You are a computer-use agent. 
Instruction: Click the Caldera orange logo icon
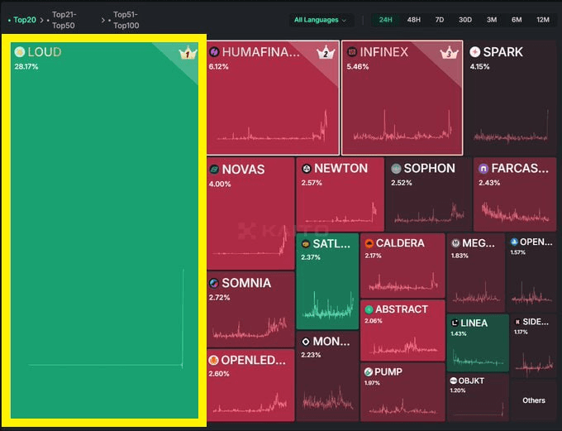pos(369,243)
